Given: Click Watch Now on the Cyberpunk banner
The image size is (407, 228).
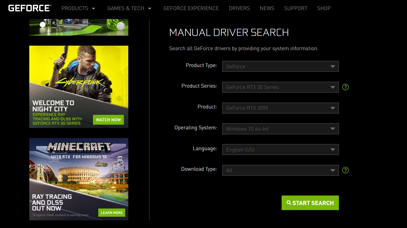Looking at the screenshot, I should [108, 120].
